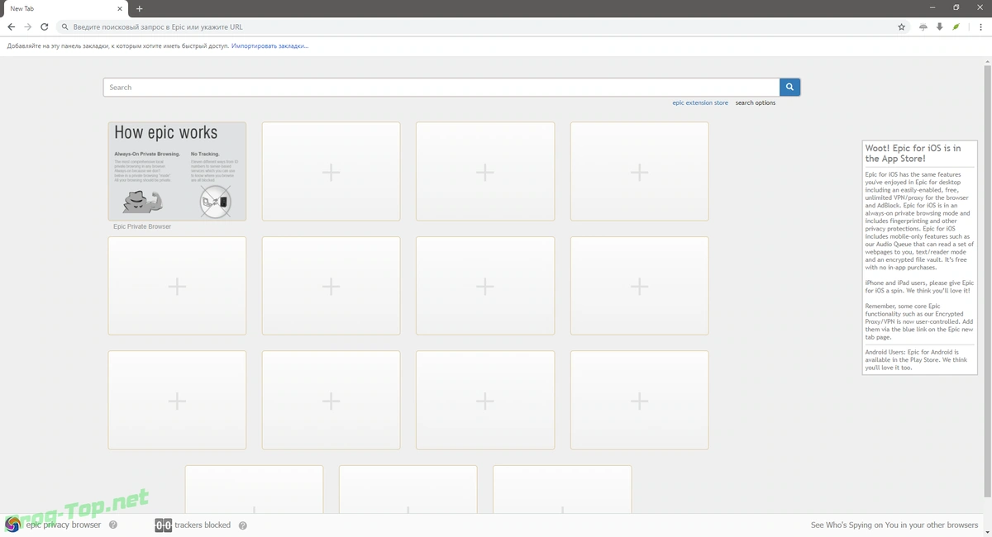The height and width of the screenshot is (537, 992).
Task: Minimize the browser window
Action: (933, 7)
